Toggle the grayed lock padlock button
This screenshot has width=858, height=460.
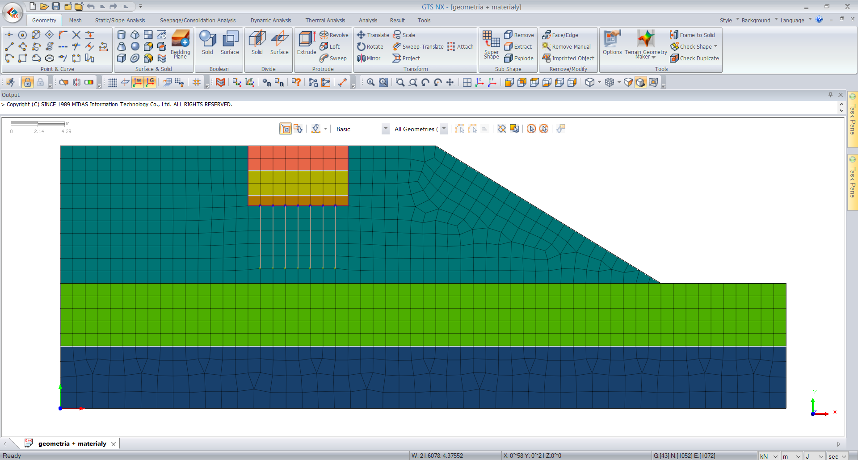40,82
